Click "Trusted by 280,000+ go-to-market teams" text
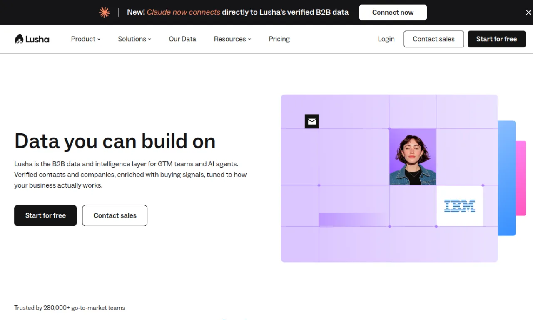Viewport: 533px width, 320px height. tap(70, 308)
